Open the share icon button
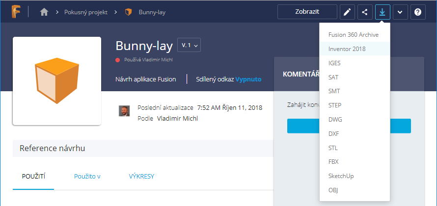 pos(365,12)
